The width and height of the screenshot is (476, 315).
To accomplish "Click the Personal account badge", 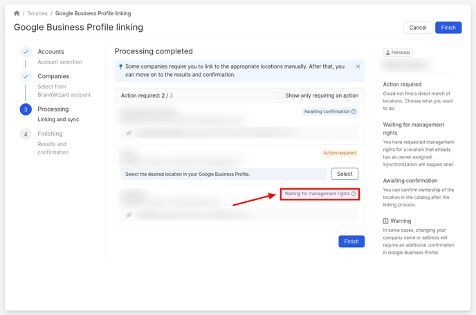I will 398,53.
